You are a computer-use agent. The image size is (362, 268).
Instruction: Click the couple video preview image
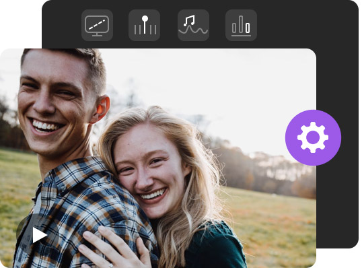click(x=158, y=158)
